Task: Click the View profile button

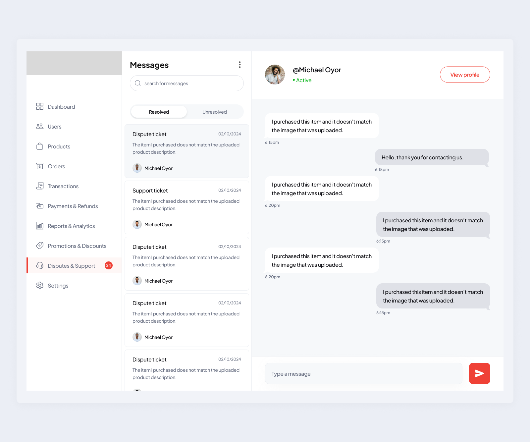Action: [465, 75]
